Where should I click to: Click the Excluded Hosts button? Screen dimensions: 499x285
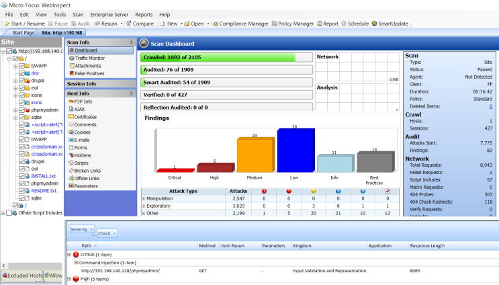[x=22, y=276]
